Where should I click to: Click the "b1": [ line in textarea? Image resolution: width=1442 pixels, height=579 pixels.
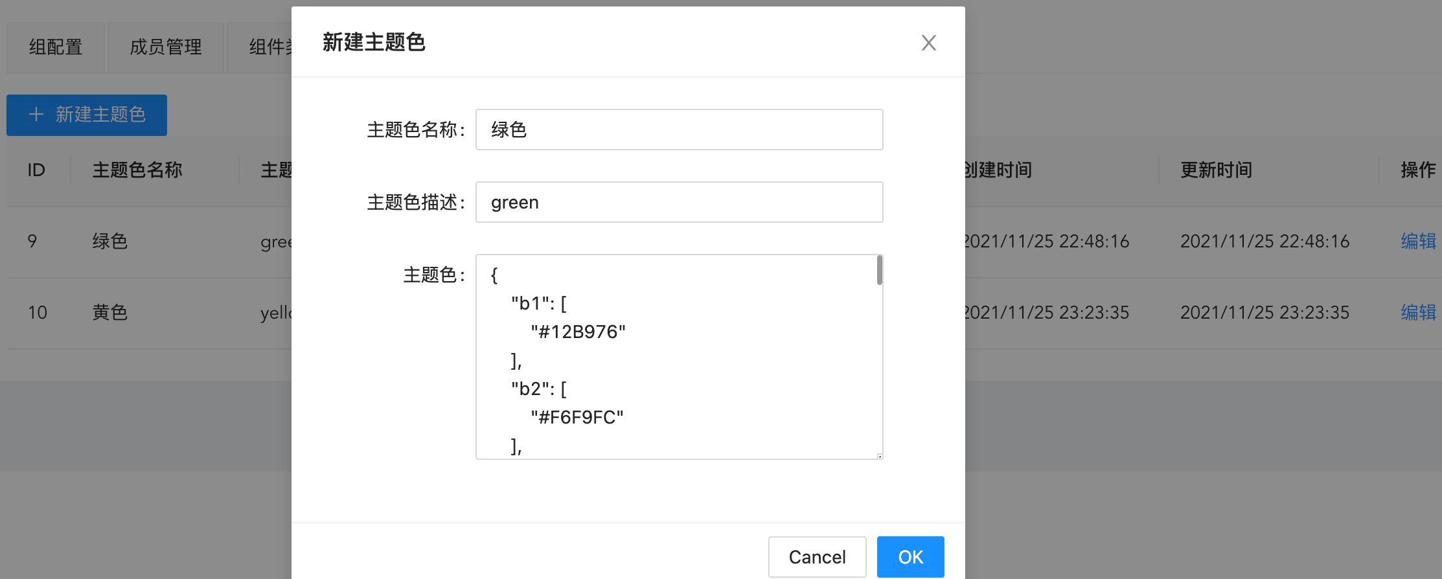click(539, 304)
